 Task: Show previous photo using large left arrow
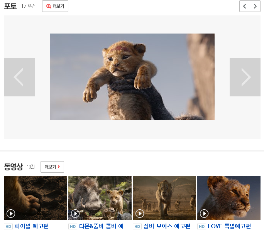(x=19, y=77)
